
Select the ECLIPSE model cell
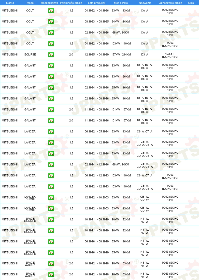(30, 54)
